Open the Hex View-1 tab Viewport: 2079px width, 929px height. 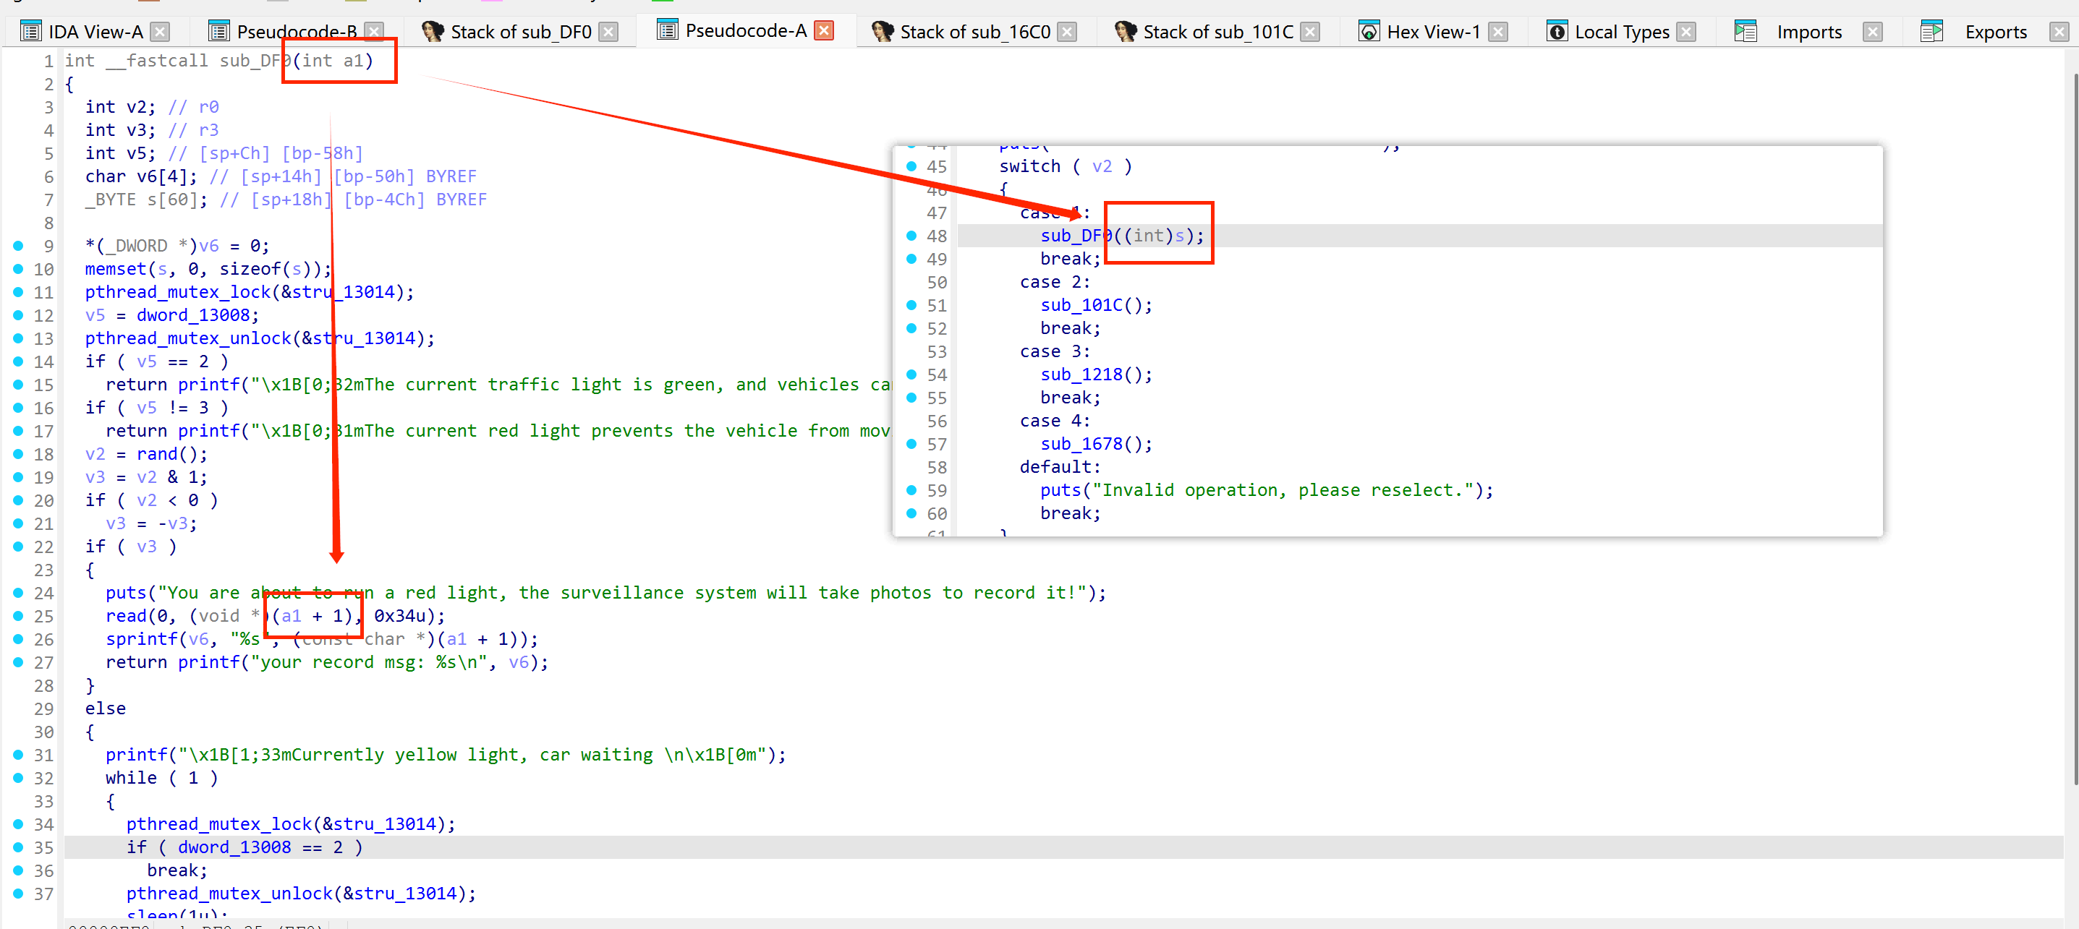tap(1433, 33)
